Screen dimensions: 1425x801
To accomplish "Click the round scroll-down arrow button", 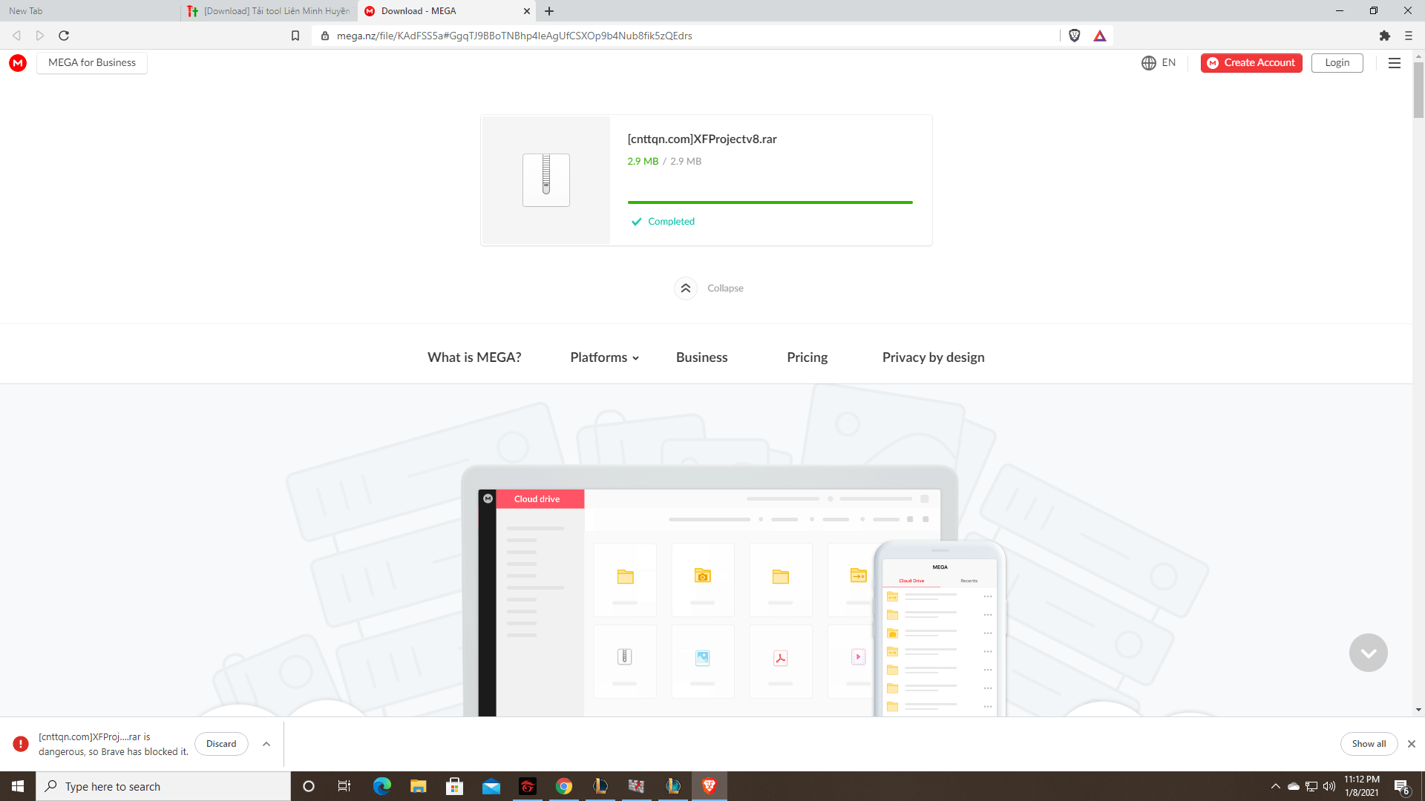I will tap(1369, 653).
